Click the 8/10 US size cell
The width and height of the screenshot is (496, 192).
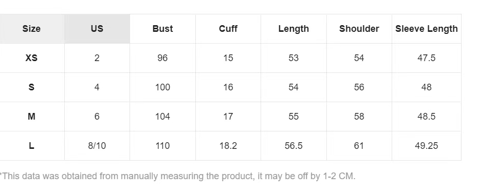(x=97, y=146)
